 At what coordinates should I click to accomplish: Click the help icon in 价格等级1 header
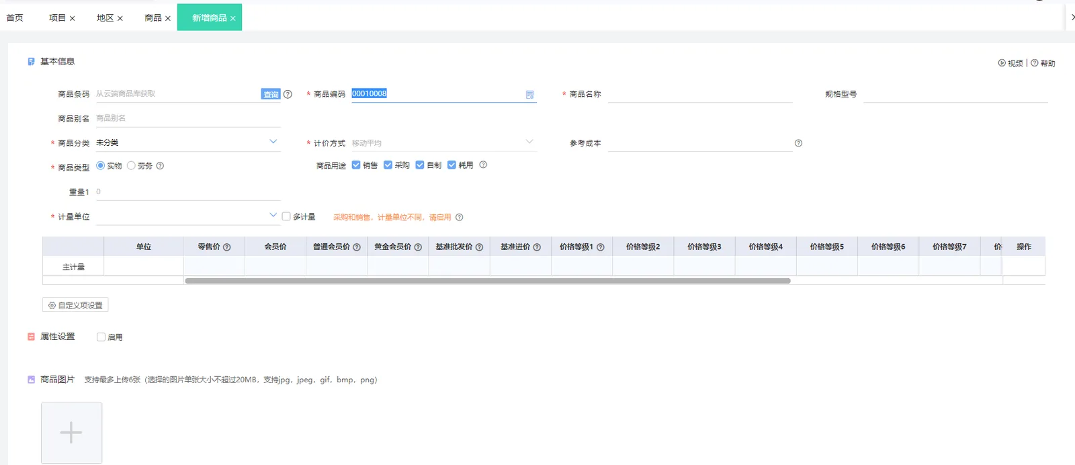pos(601,247)
